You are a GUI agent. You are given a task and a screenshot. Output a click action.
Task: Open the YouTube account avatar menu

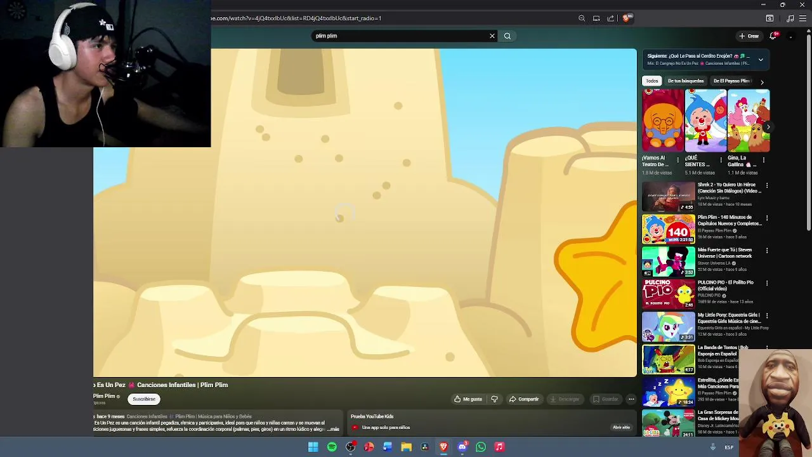[x=791, y=36]
